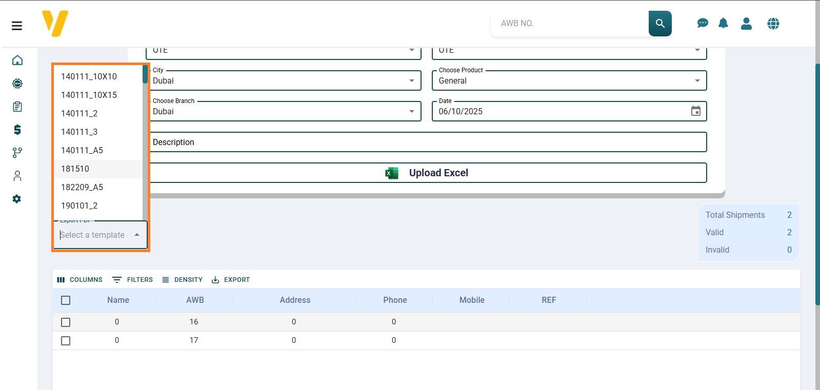This screenshot has width=820, height=390.
Task: Open the language globe icon
Action: coord(773,24)
